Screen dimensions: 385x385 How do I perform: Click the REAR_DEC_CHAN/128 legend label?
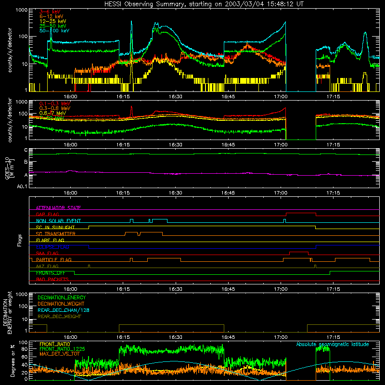(64, 310)
